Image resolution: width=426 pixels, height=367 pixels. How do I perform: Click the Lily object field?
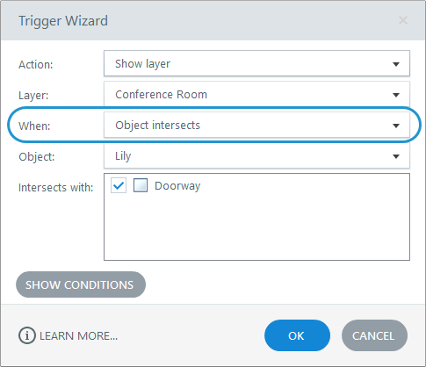tap(256, 155)
